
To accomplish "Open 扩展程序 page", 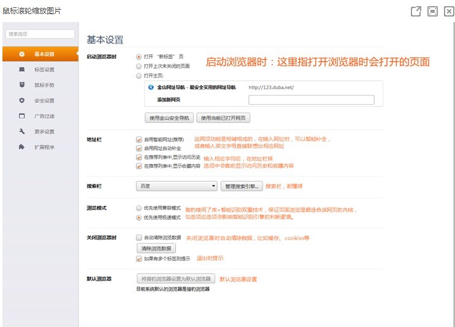I will (40, 147).
